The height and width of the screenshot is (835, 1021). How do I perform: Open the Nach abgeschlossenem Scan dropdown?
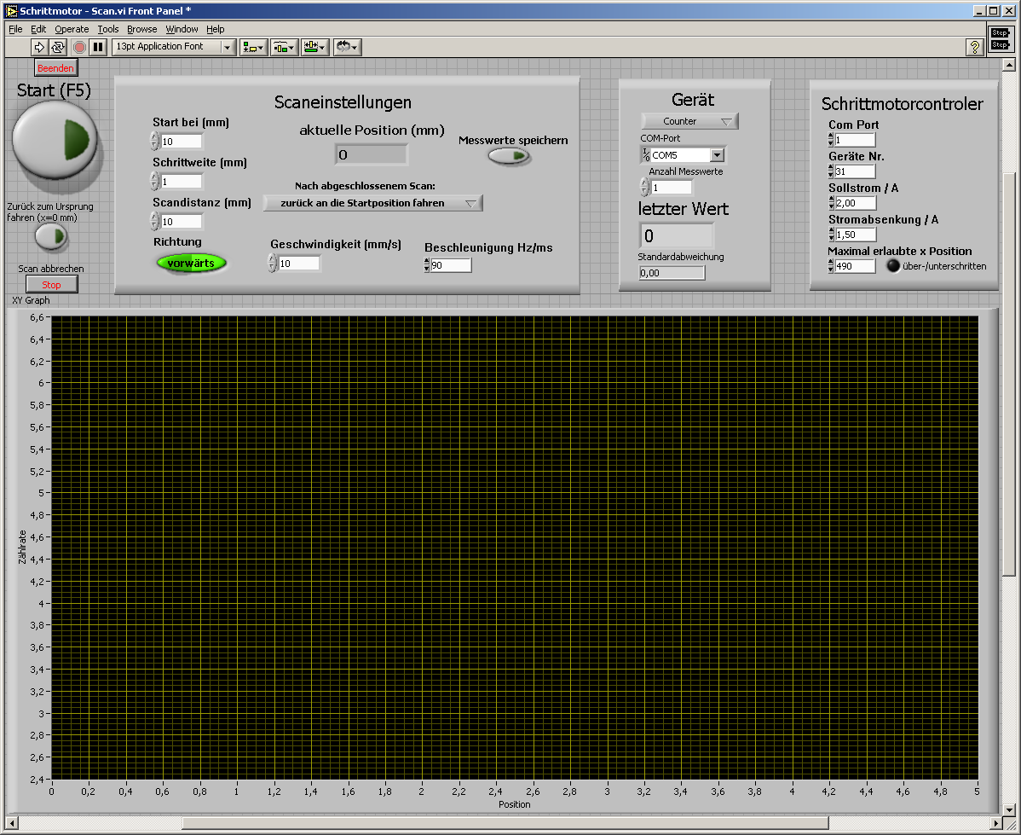(x=373, y=203)
